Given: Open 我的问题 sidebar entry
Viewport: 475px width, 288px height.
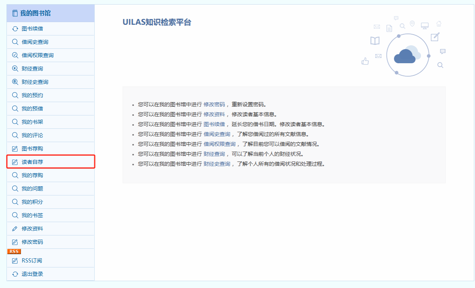Looking at the screenshot, I should (51, 189).
